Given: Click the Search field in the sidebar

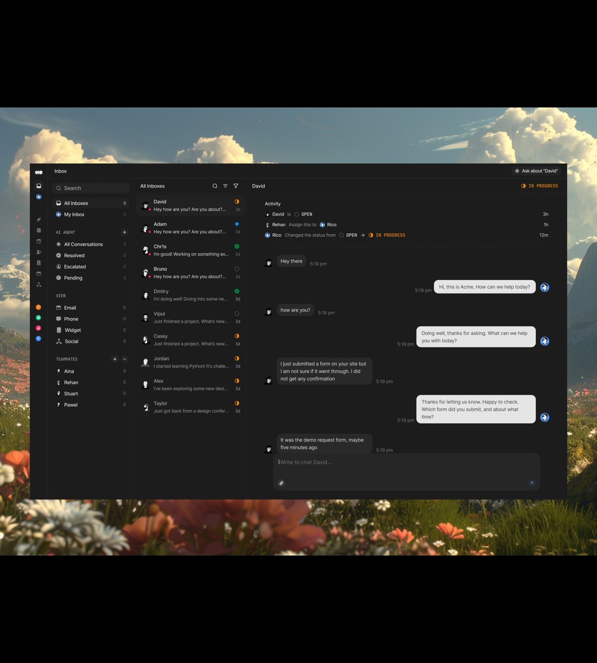Looking at the screenshot, I should tap(91, 188).
